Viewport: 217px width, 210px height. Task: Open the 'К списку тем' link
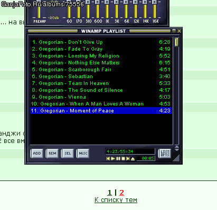116,200
